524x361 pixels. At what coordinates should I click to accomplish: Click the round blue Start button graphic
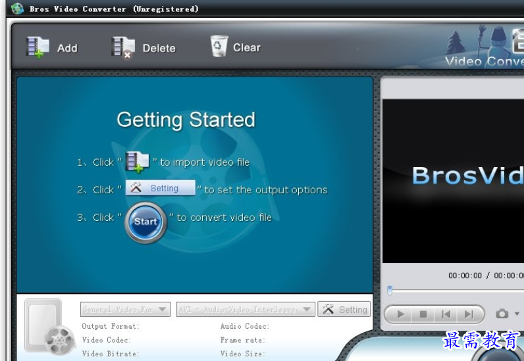point(145,222)
